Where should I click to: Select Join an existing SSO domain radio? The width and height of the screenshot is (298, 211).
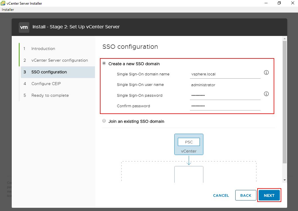(x=104, y=121)
